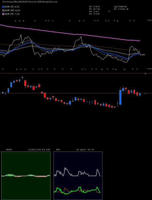Click the 'Avg V: 0.059 M' value
152x200 pixels.
click(120, 7)
